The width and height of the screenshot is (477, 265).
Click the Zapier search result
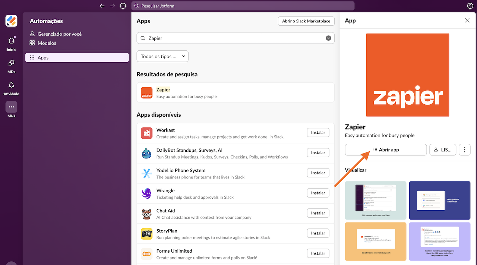click(x=236, y=93)
